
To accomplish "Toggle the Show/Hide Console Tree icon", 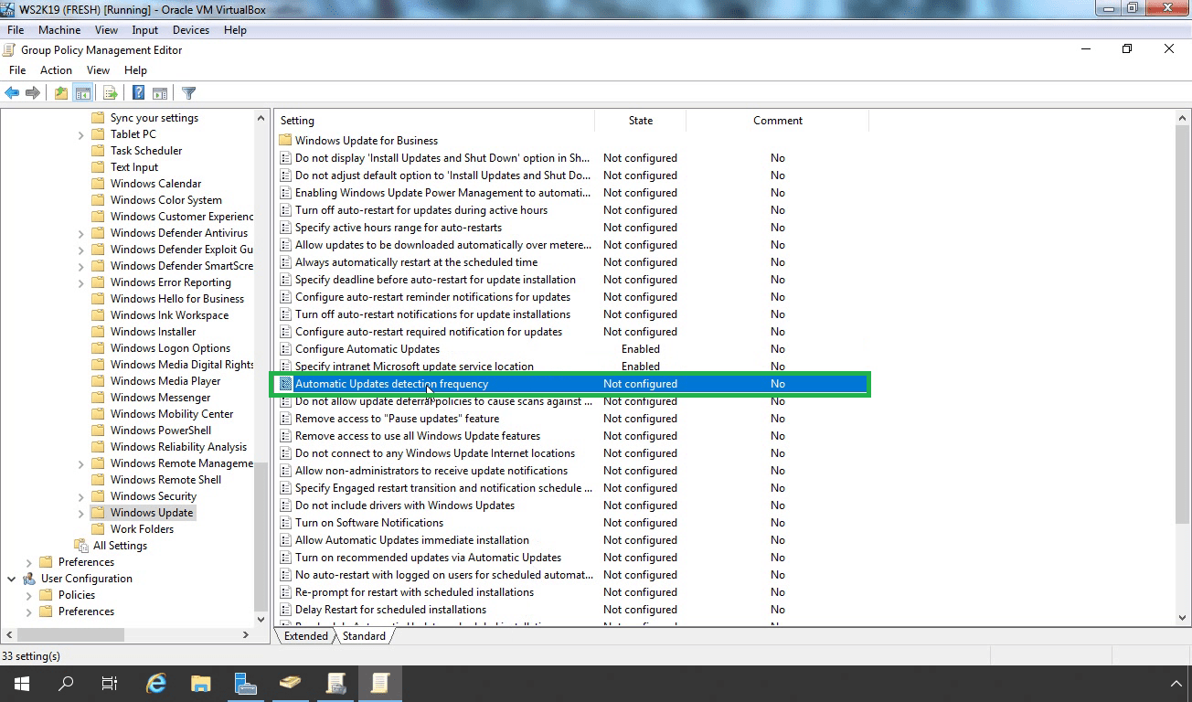I will pos(83,93).
